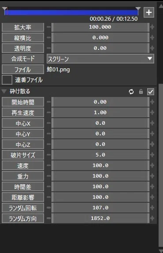
Task: Click the 速度 label button
Action: (23, 165)
